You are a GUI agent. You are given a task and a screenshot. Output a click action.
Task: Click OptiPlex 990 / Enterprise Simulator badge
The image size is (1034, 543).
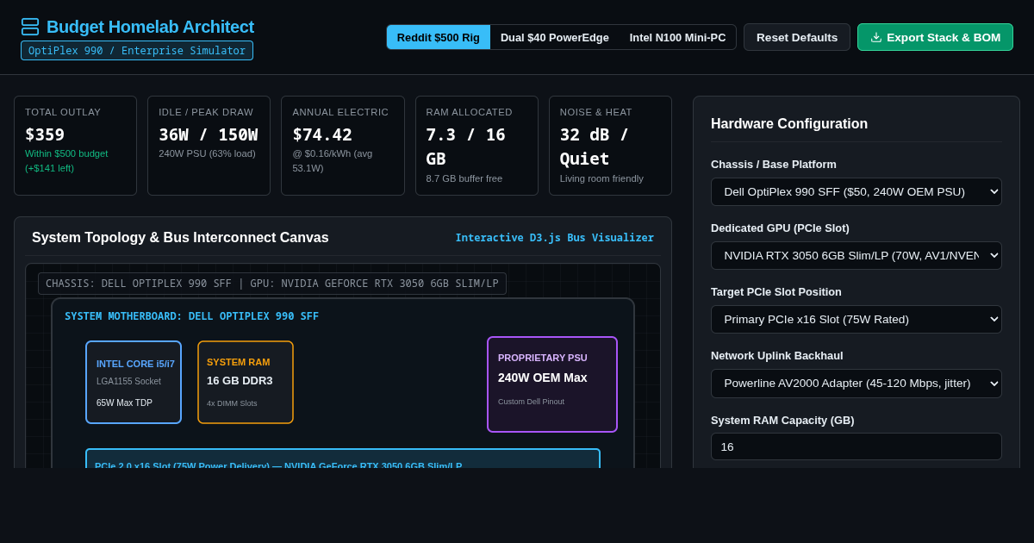pyautogui.click(x=137, y=51)
